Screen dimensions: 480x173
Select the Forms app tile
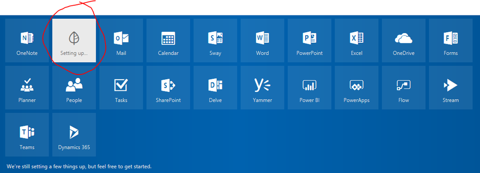pos(451,40)
